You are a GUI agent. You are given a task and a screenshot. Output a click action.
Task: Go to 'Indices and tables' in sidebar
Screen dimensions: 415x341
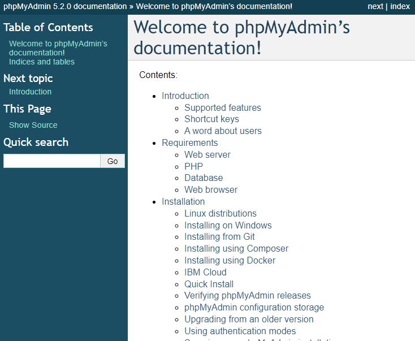[x=42, y=62]
